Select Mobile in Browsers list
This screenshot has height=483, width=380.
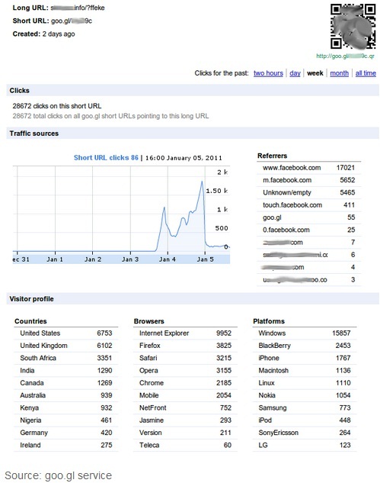(x=185, y=395)
